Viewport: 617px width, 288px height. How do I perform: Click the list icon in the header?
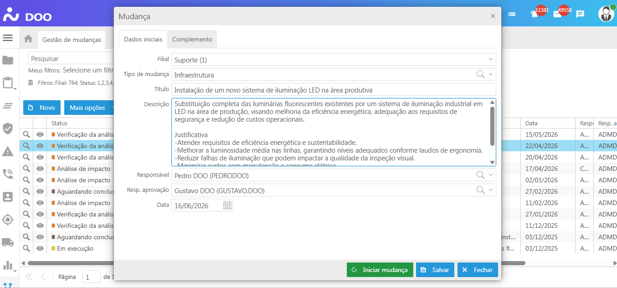[x=512, y=14]
